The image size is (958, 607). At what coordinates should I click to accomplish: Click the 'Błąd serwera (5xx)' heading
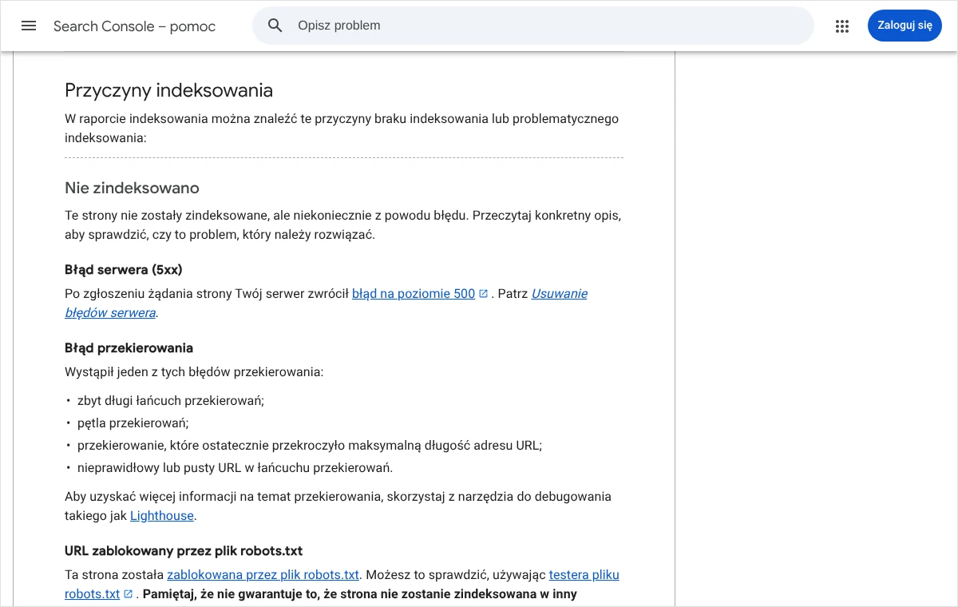(124, 269)
